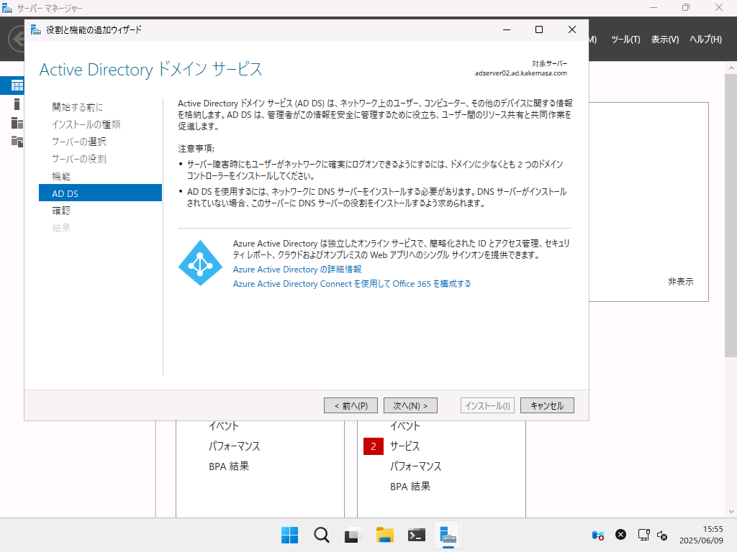The height and width of the screenshot is (552, 737).
Task: Click the 次へ(N) > button
Action: [410, 405]
